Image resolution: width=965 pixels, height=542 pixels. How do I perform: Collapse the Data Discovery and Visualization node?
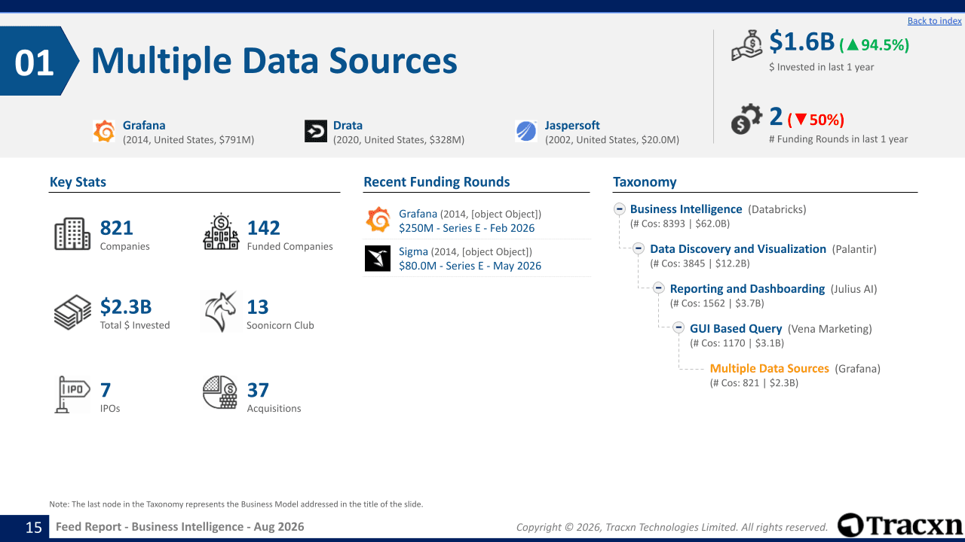coord(639,249)
